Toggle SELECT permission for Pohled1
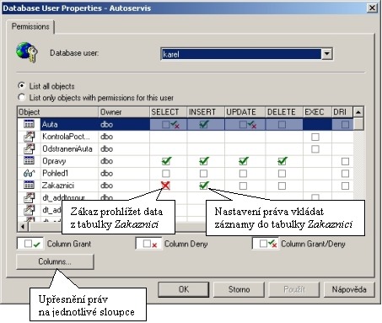 [x=166, y=174]
